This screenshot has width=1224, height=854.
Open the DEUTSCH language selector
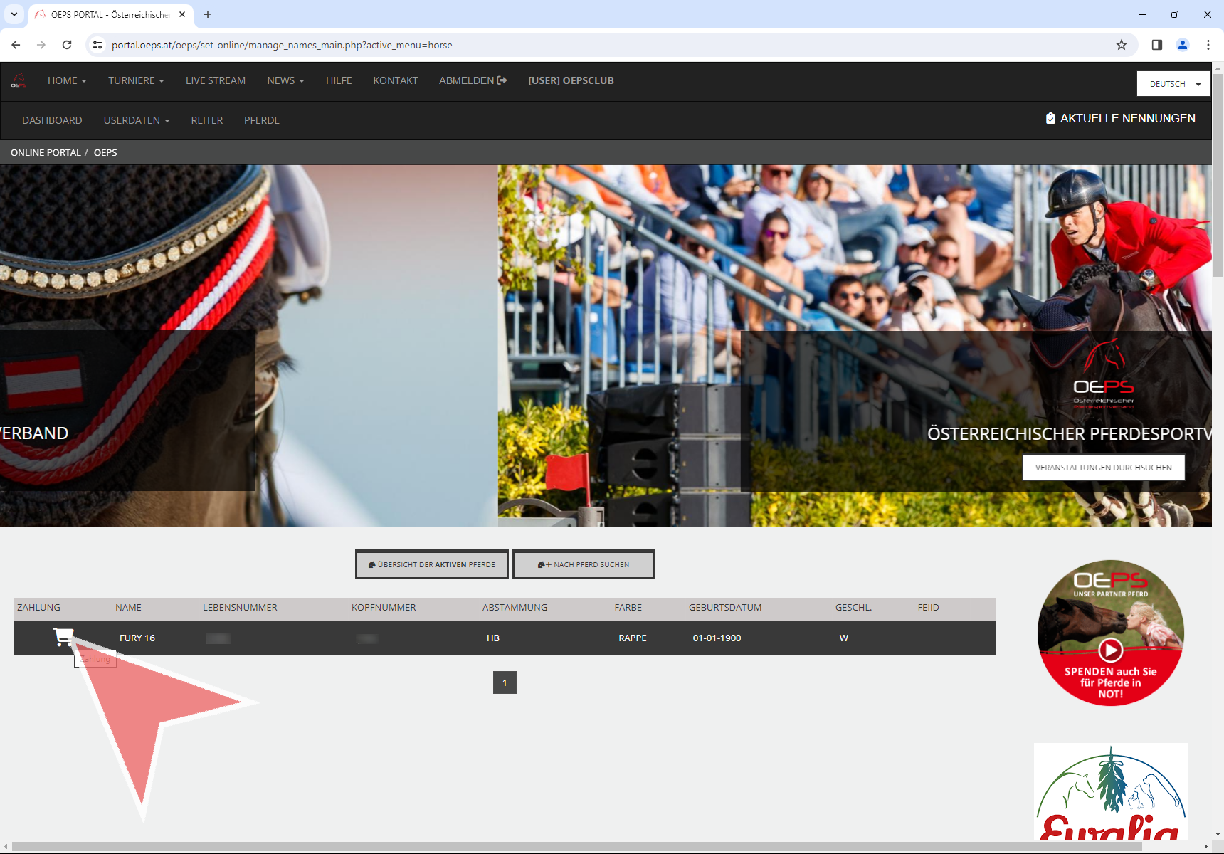pos(1173,84)
